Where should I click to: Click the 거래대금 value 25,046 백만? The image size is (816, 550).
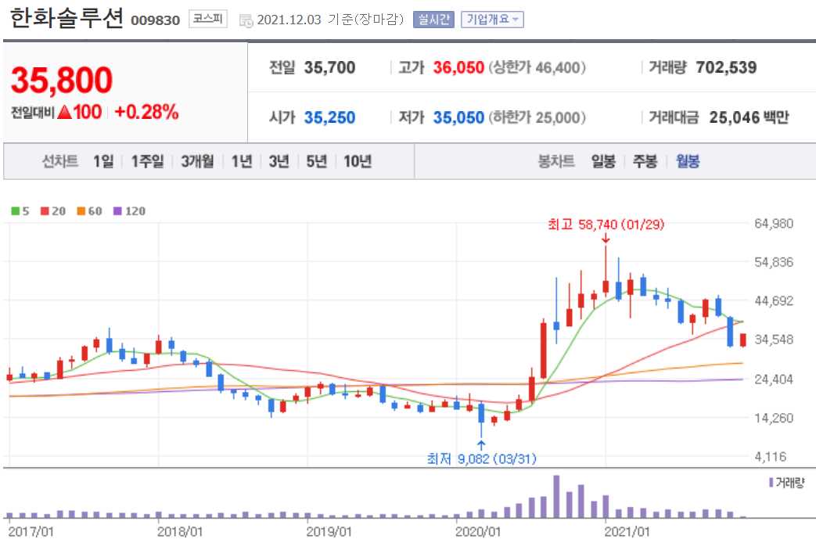click(x=749, y=117)
